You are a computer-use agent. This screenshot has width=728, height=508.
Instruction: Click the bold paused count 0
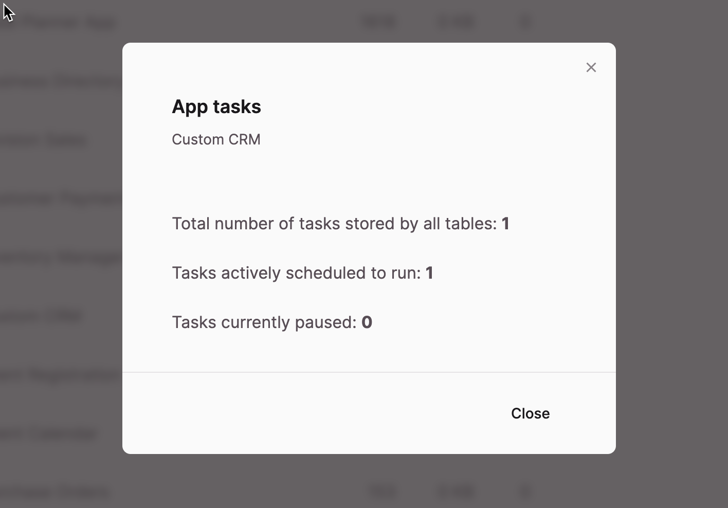pos(367,322)
